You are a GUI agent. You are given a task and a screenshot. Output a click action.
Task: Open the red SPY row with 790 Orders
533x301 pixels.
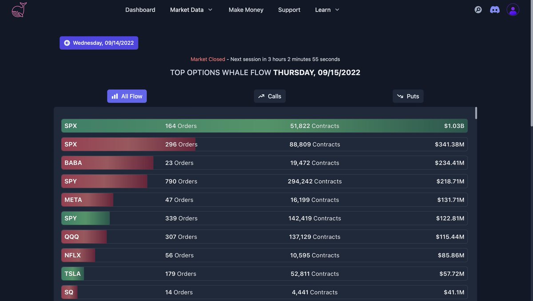coord(264,181)
